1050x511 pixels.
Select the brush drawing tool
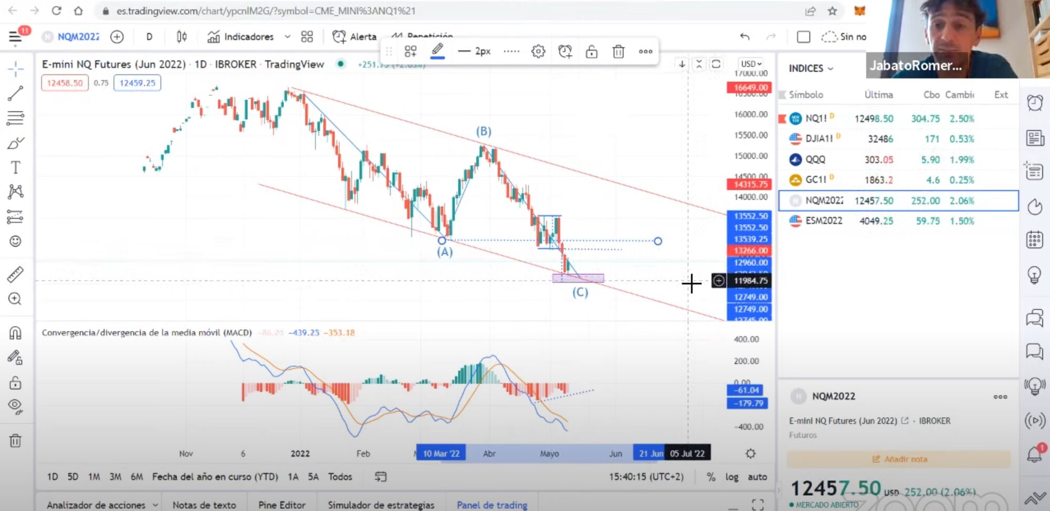click(16, 143)
